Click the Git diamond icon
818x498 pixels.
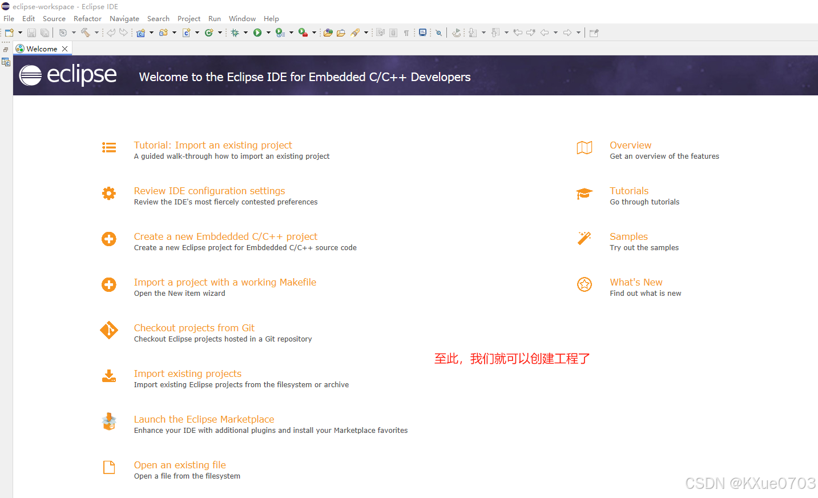pyautogui.click(x=109, y=330)
